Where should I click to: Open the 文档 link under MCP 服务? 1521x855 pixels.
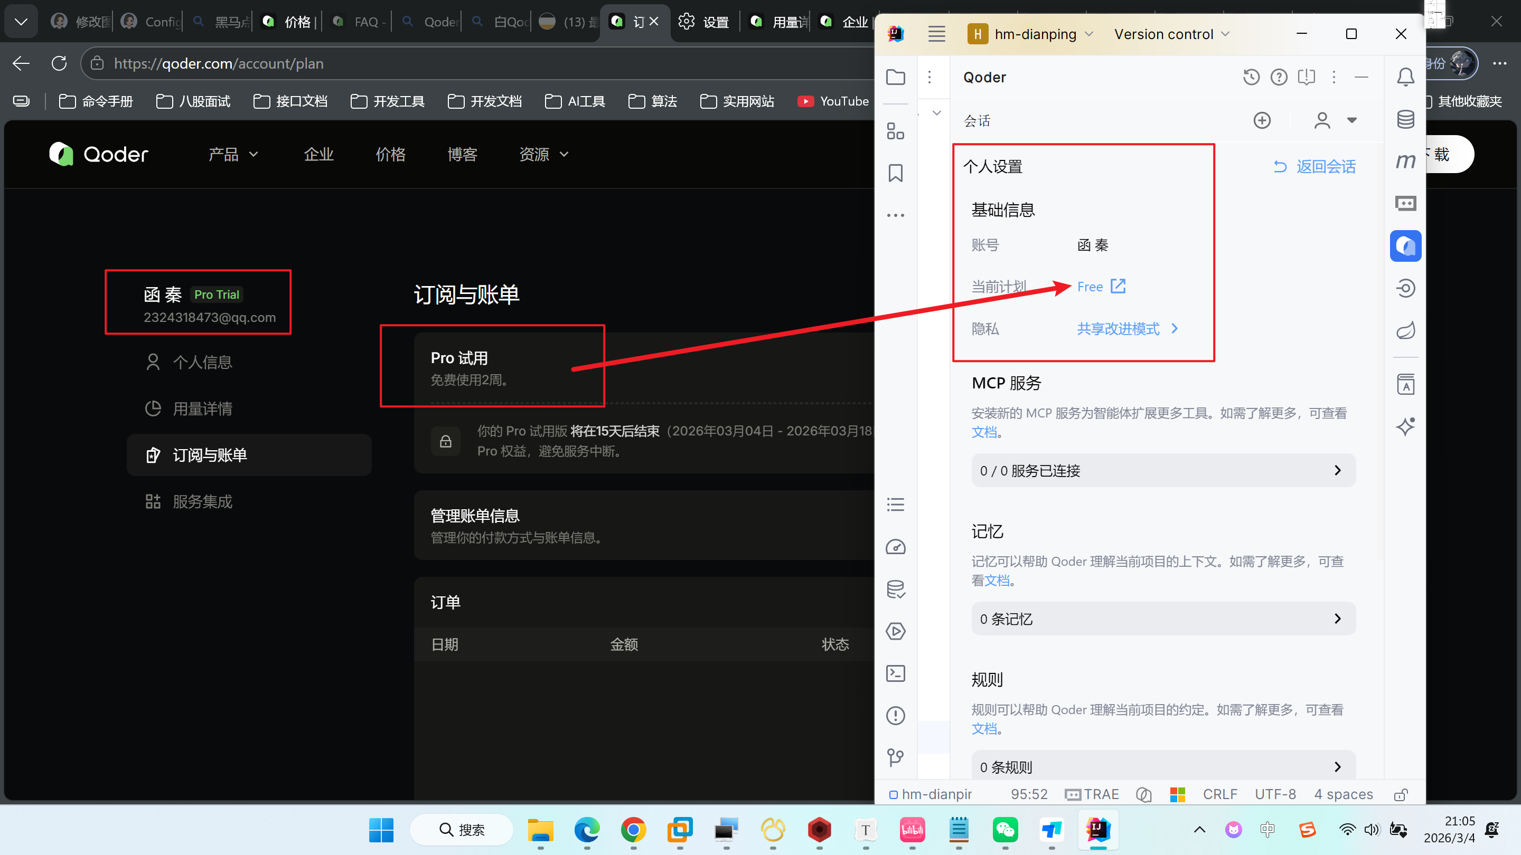984,433
